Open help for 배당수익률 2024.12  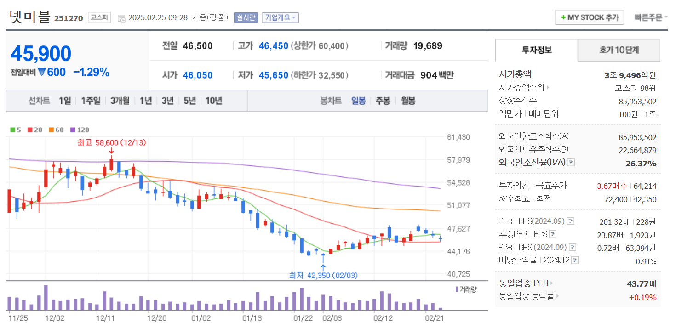(574, 260)
